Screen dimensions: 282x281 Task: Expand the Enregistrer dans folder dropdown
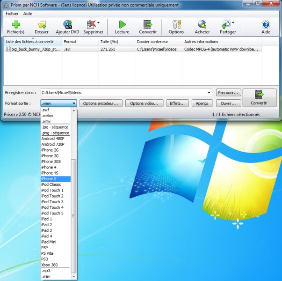point(209,93)
